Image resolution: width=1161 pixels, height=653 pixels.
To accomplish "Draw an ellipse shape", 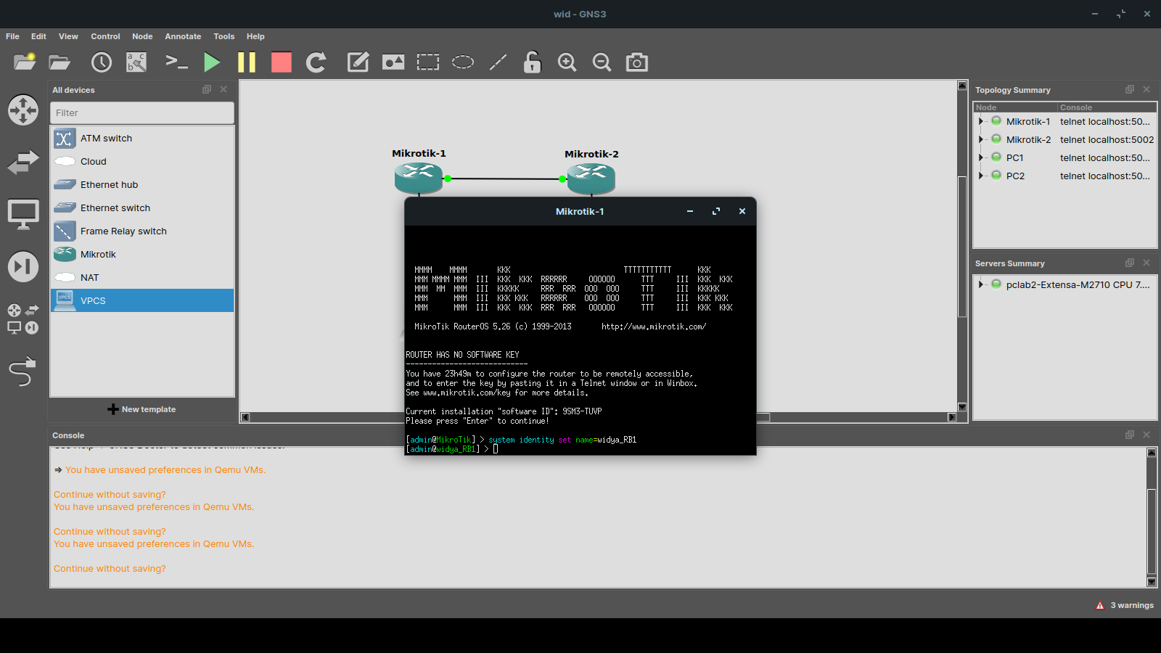I will click(463, 62).
